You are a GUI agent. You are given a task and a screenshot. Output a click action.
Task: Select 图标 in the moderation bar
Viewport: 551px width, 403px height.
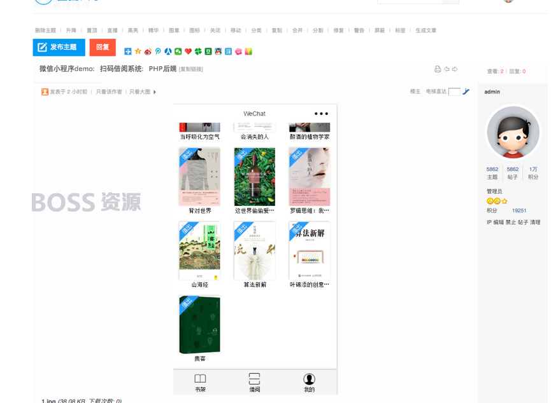tap(195, 31)
